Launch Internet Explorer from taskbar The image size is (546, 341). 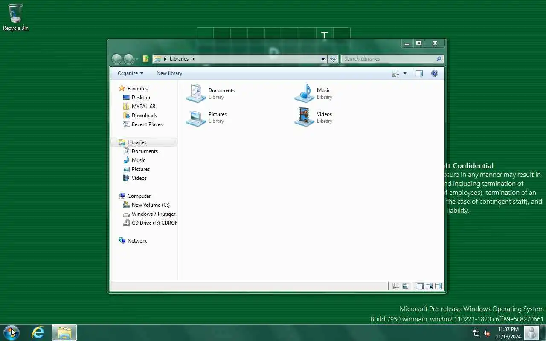[x=38, y=332]
